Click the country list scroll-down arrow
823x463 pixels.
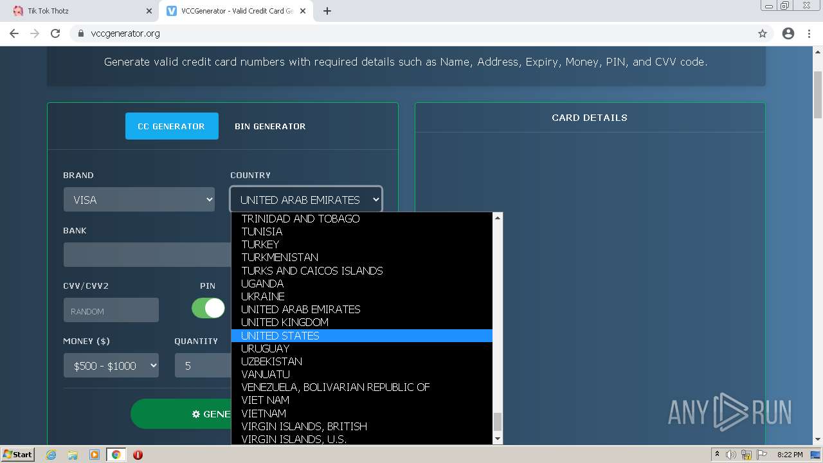coord(497,439)
